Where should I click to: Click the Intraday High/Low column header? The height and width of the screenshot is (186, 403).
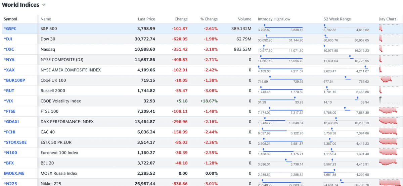click(274, 19)
